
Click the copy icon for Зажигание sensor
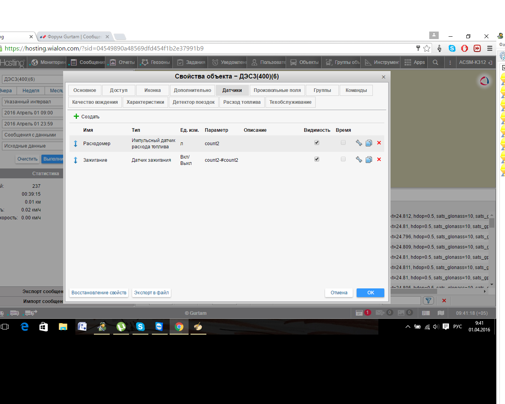(x=369, y=159)
